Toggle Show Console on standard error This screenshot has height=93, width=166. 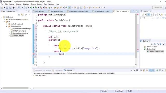(153, 71)
